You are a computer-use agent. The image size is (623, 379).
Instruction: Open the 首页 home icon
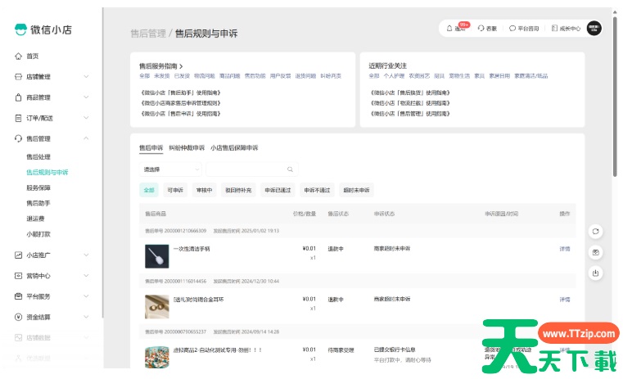click(x=18, y=56)
